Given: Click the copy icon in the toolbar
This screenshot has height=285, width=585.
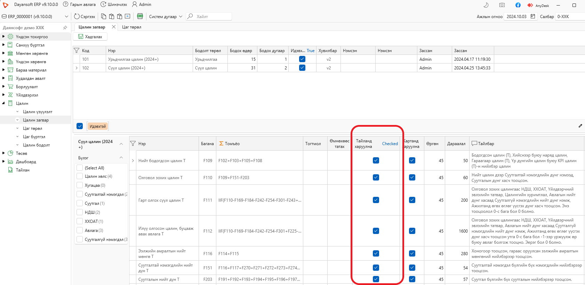Looking at the screenshot, I should click(104, 16).
